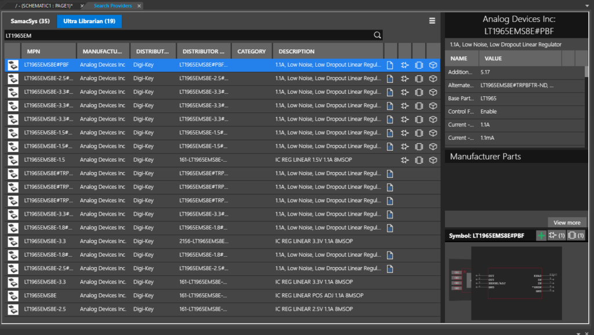Click part icon of the POS ADJ row
Image resolution: width=594 pixels, height=335 pixels.
(13, 296)
